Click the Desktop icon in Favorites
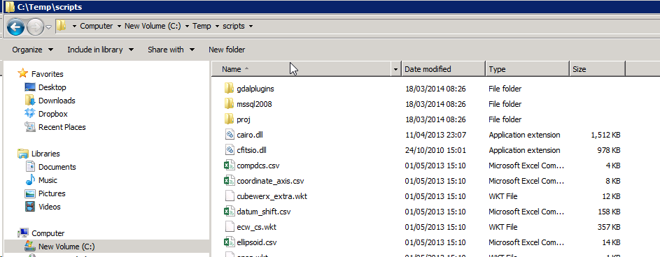Image resolution: width=660 pixels, height=257 pixels. point(30,87)
